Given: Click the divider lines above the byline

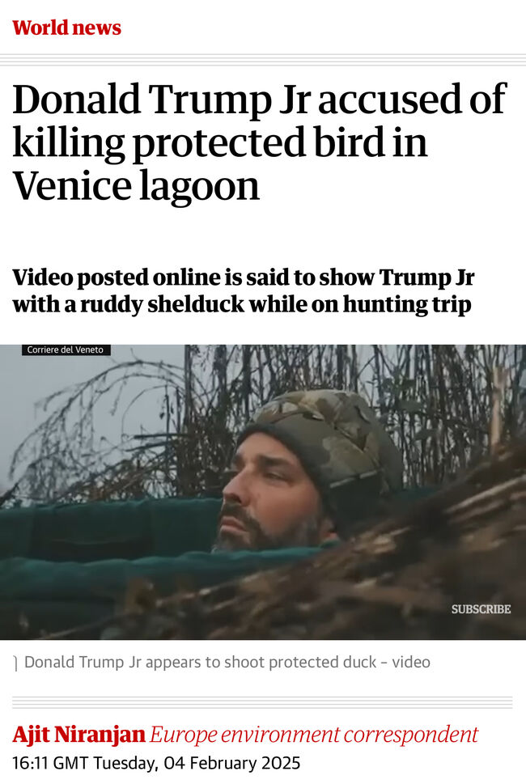Looking at the screenshot, I should [263, 702].
